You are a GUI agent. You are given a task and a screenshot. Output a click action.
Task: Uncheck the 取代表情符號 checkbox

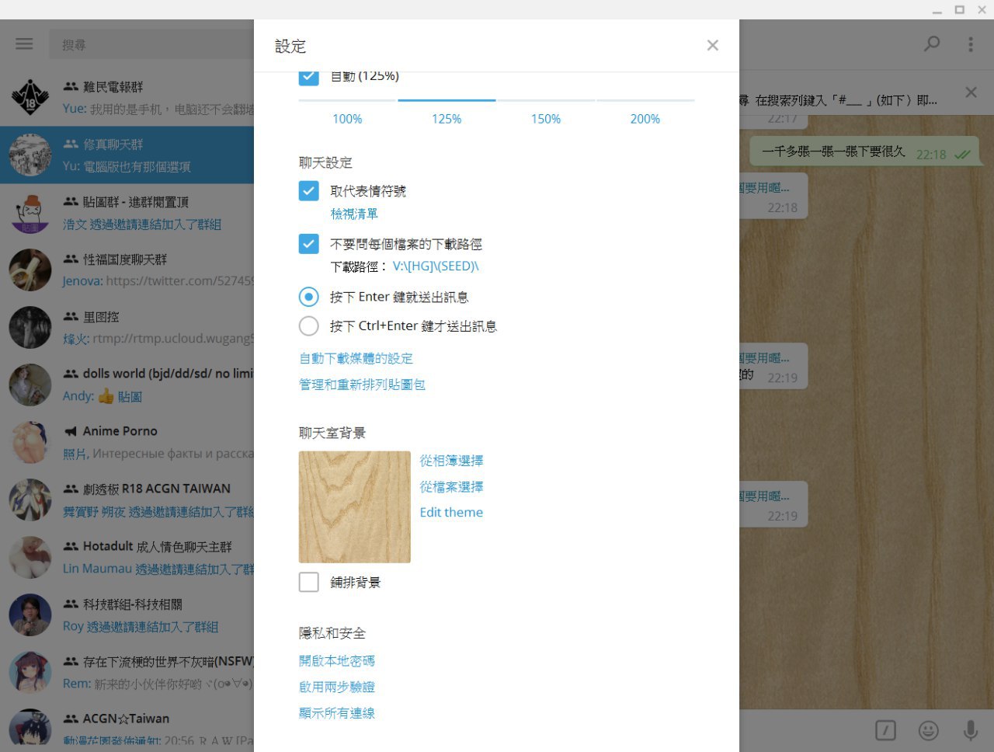[309, 191]
